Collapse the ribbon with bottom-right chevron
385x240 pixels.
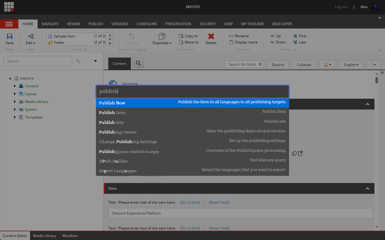(x=380, y=50)
